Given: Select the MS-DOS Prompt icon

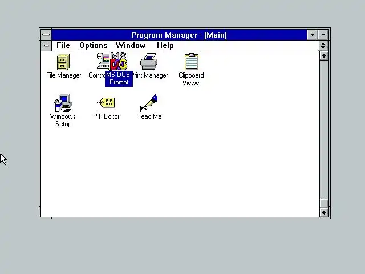Looking at the screenshot, I should (119, 61).
